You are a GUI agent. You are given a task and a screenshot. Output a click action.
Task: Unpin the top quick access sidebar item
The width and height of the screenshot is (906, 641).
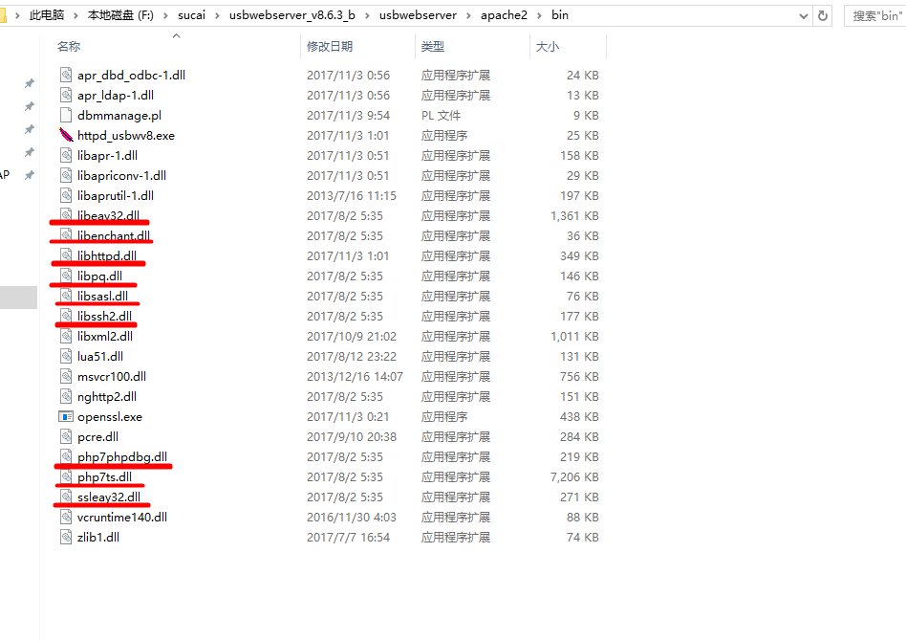click(x=29, y=82)
